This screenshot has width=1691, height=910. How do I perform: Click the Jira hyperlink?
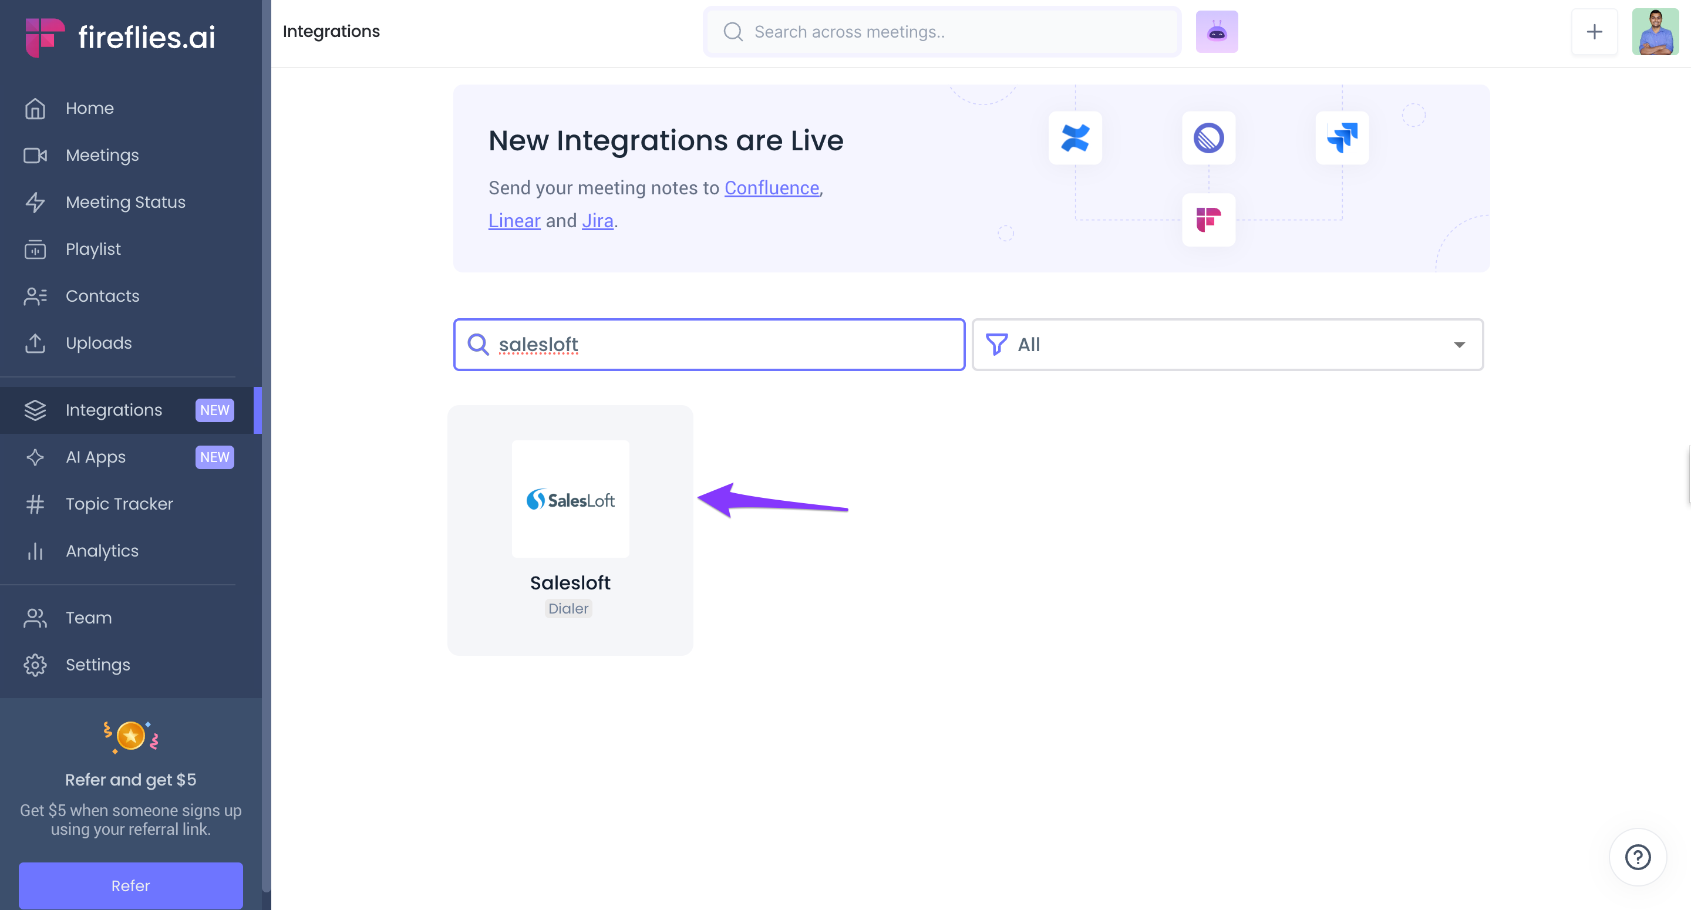(597, 221)
